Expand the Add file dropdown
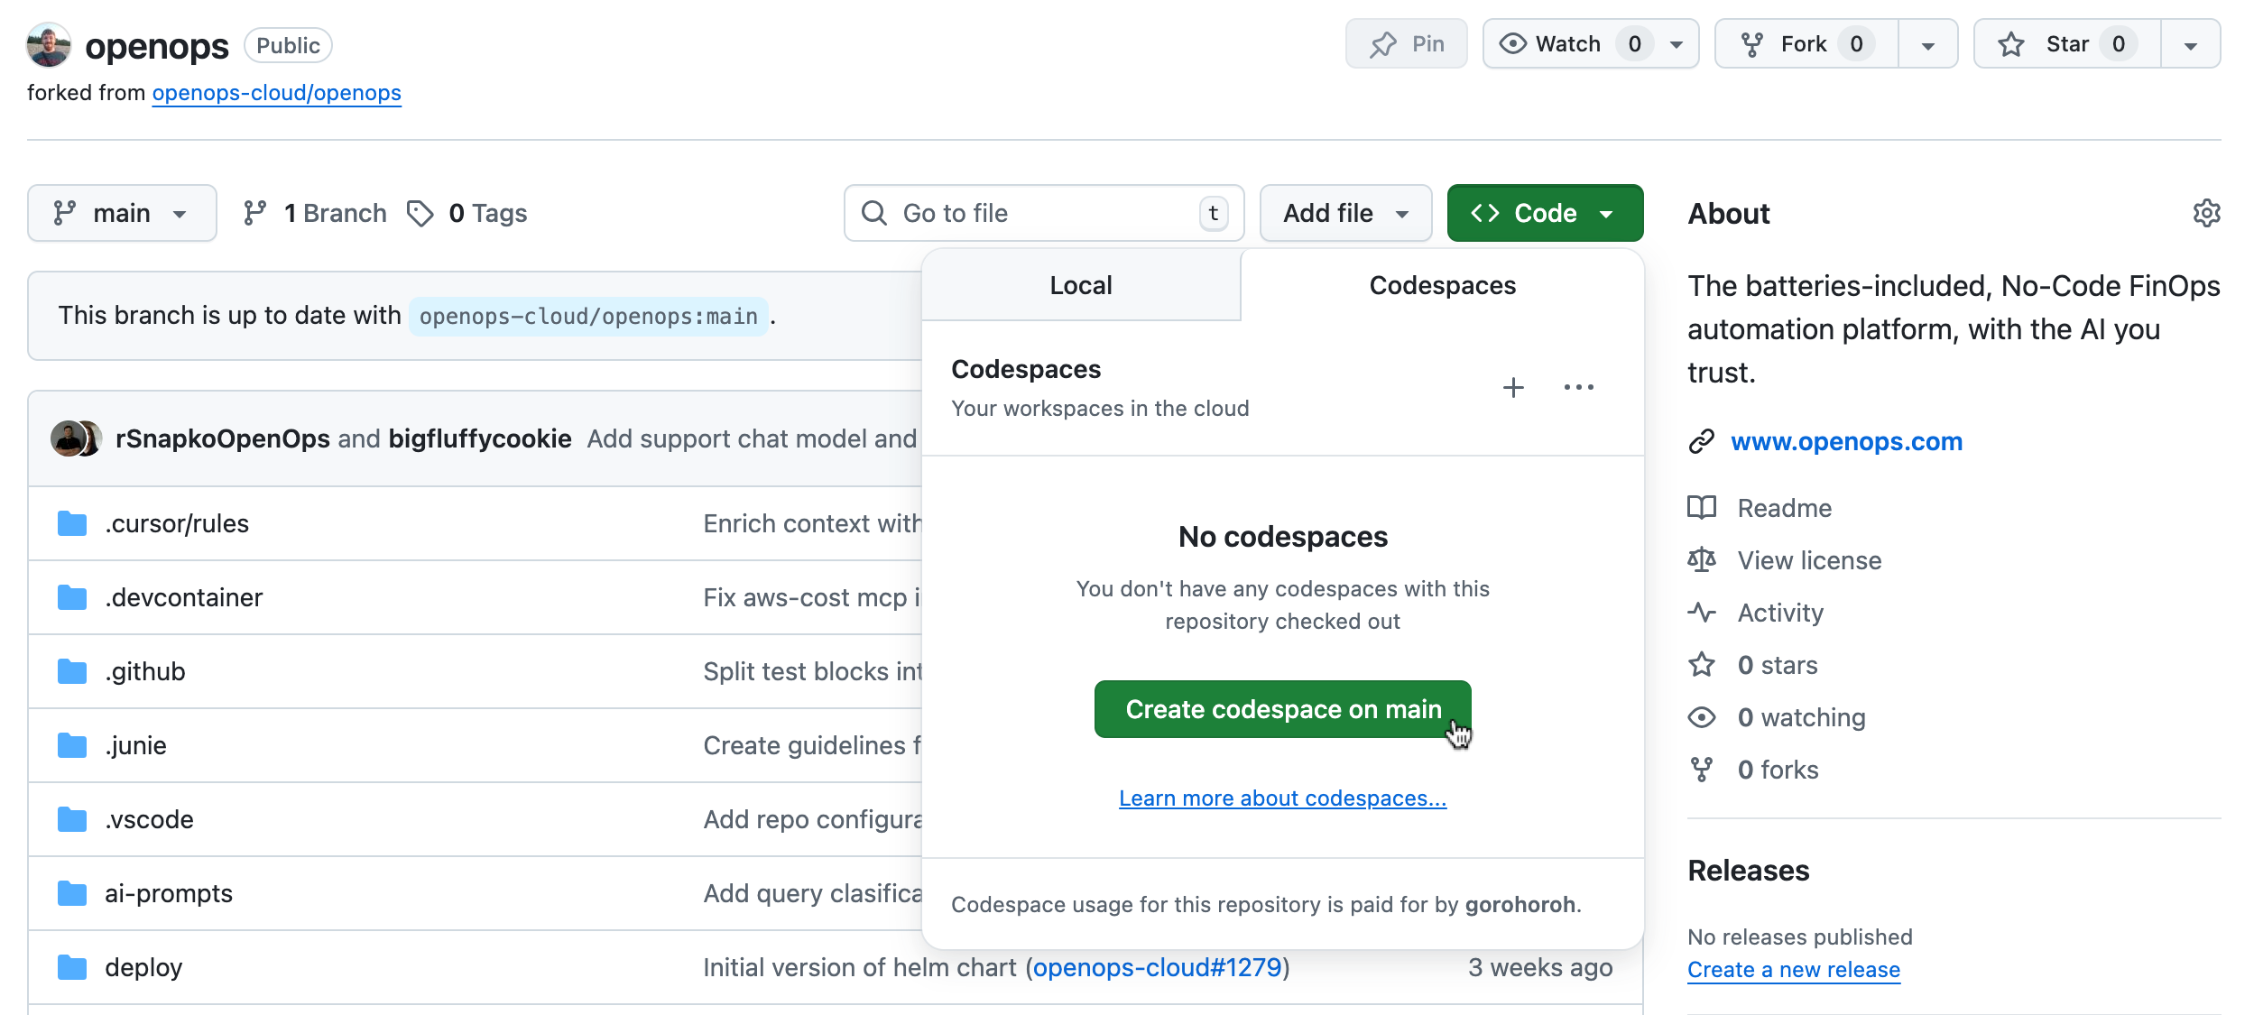This screenshot has width=2254, height=1015. pyautogui.click(x=1344, y=213)
